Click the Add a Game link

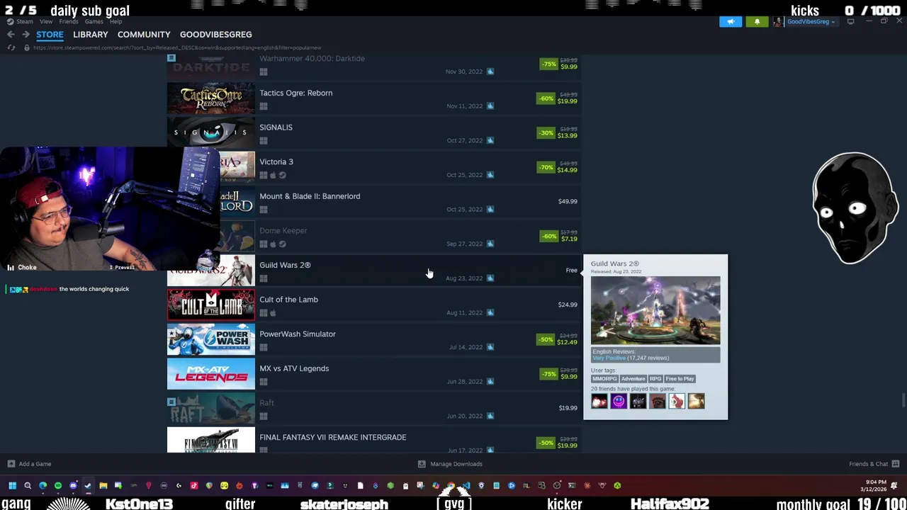[x=35, y=464]
